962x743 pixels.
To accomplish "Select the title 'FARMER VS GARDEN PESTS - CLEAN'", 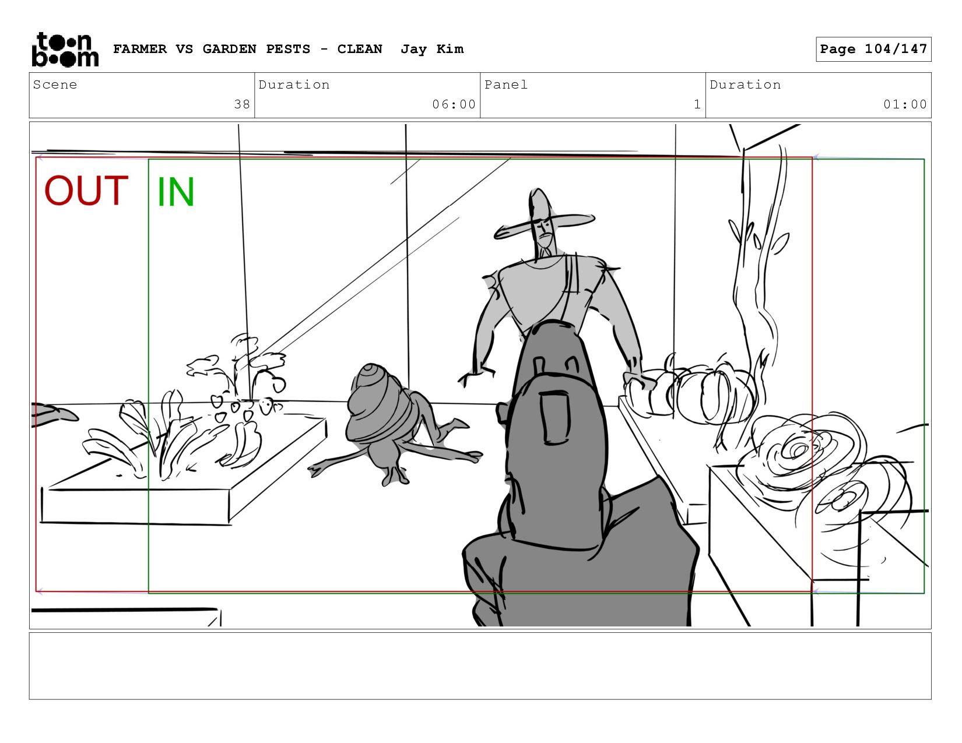I will 248,49.
